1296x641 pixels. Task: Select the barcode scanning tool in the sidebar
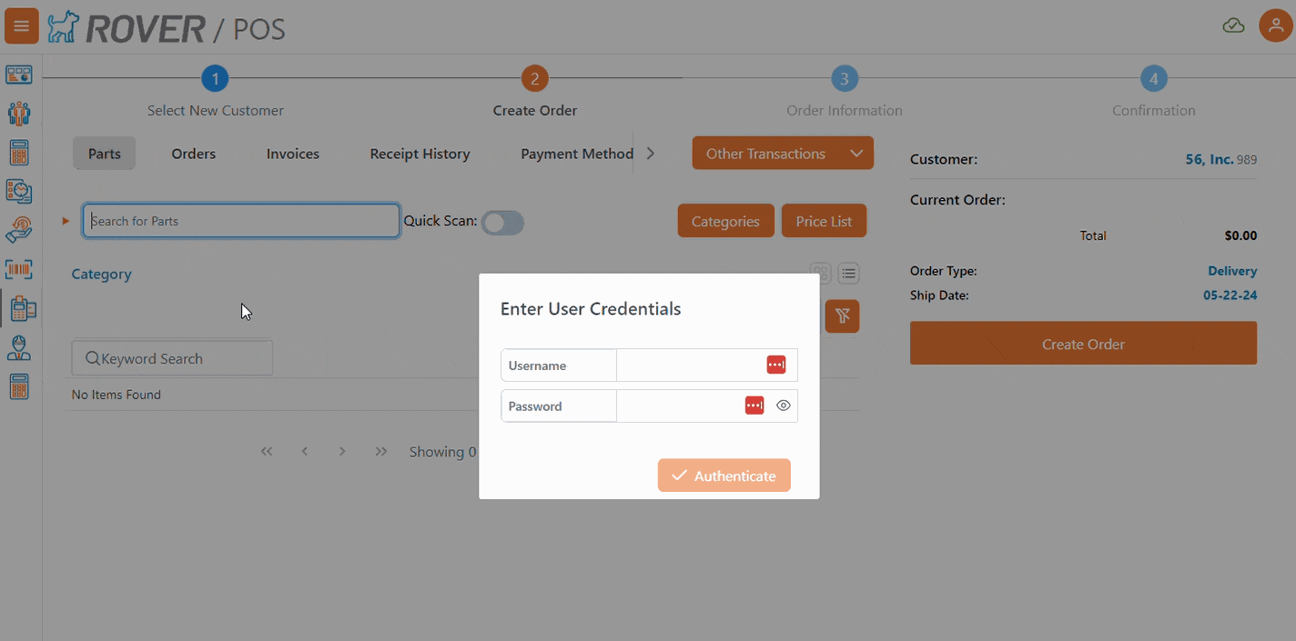(x=18, y=269)
